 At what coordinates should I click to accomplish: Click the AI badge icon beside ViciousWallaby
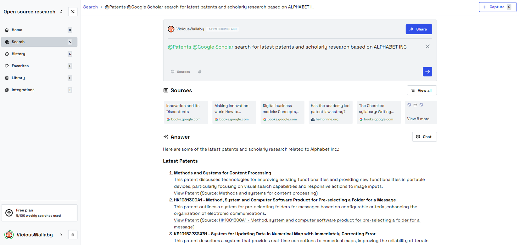coord(73,235)
